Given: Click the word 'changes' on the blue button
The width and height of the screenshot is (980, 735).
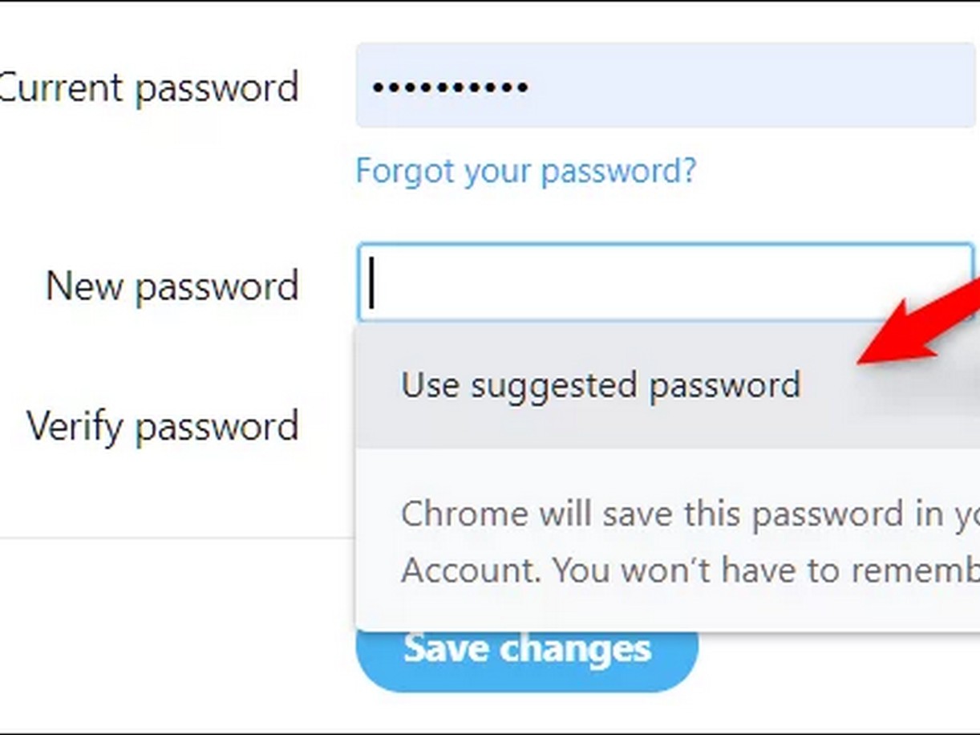Looking at the screenshot, I should [x=576, y=648].
